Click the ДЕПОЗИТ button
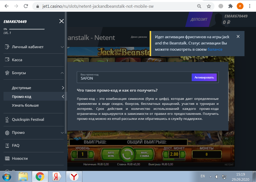256x182 pixels. (199, 19)
